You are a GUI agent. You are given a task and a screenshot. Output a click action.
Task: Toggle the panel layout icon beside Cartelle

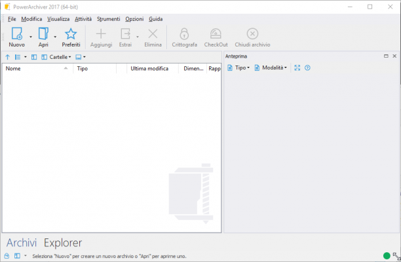pyautogui.click(x=34, y=57)
